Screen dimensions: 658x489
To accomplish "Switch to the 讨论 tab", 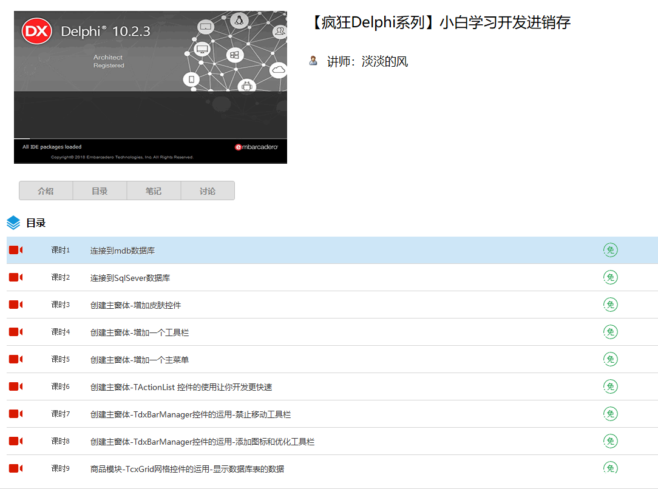I will pyautogui.click(x=208, y=191).
